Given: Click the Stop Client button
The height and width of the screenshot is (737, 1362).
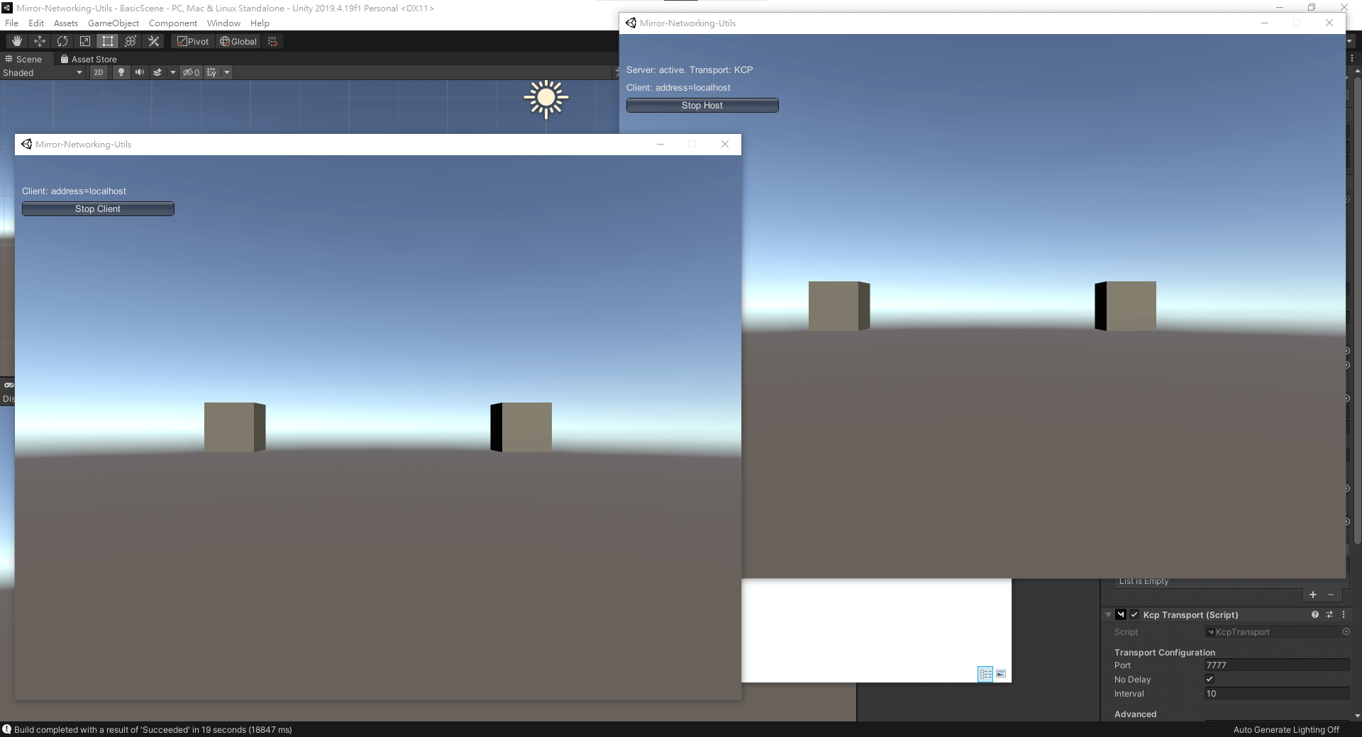Looking at the screenshot, I should pyautogui.click(x=98, y=208).
